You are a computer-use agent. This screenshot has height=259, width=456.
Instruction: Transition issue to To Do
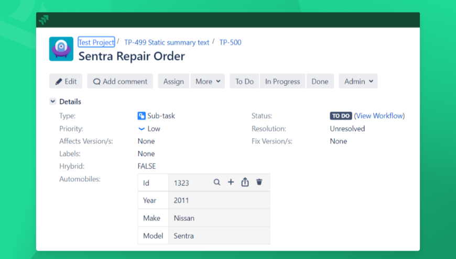244,81
